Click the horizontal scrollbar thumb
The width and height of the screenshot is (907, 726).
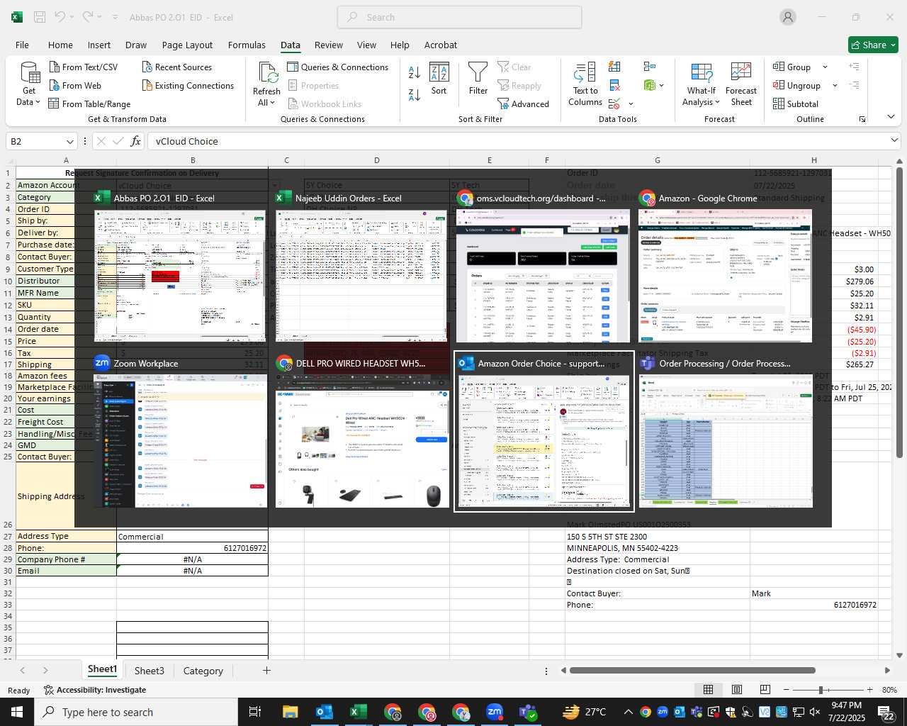(x=692, y=670)
